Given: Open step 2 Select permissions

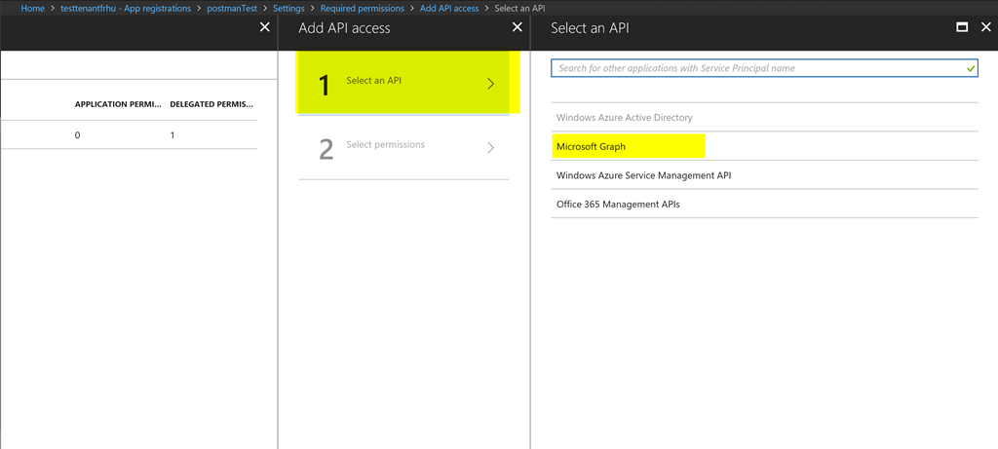Looking at the screenshot, I should tap(403, 147).
